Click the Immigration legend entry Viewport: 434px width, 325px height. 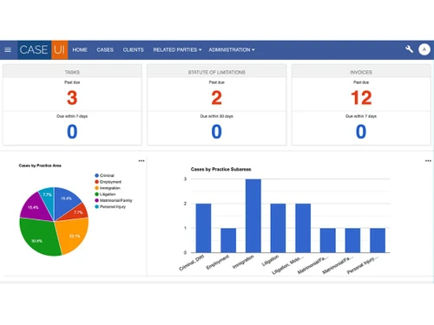click(108, 188)
